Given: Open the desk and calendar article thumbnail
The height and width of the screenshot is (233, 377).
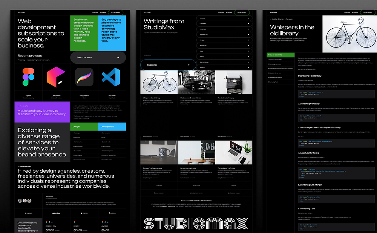Looking at the screenshot, I should tap(196, 152).
